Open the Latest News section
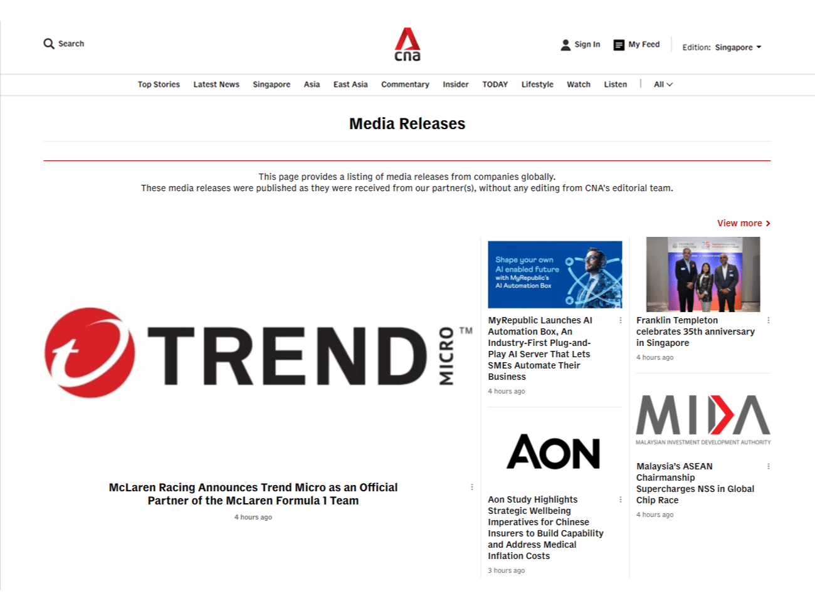Image resolution: width=815 pixels, height=611 pixels. [x=216, y=85]
